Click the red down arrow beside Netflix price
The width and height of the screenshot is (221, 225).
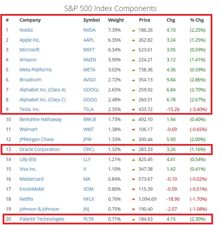133,199
